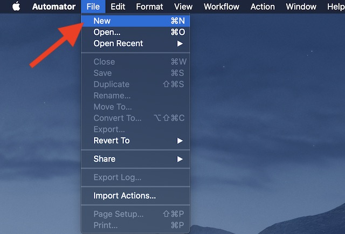The height and width of the screenshot is (234, 345).
Task: Open the Help menu
Action: point(335,7)
